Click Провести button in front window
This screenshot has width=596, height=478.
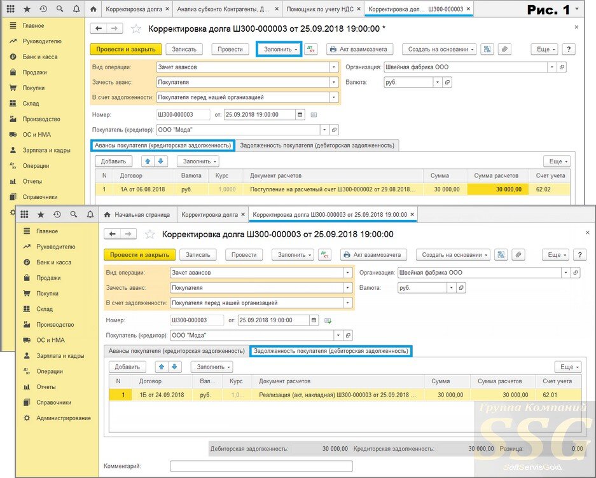tap(244, 255)
